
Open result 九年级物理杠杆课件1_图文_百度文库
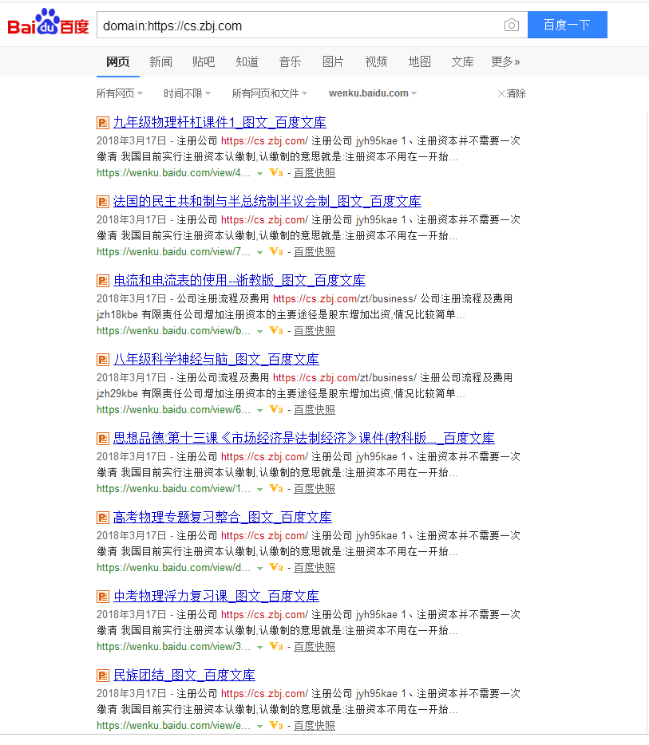[220, 123]
